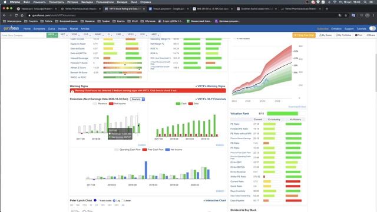377x212 pixels.
Task: Click the ticker search input field
Action: [x=23, y=35]
